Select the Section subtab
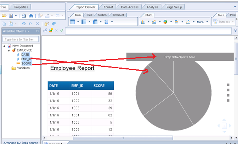 coord(102,15)
